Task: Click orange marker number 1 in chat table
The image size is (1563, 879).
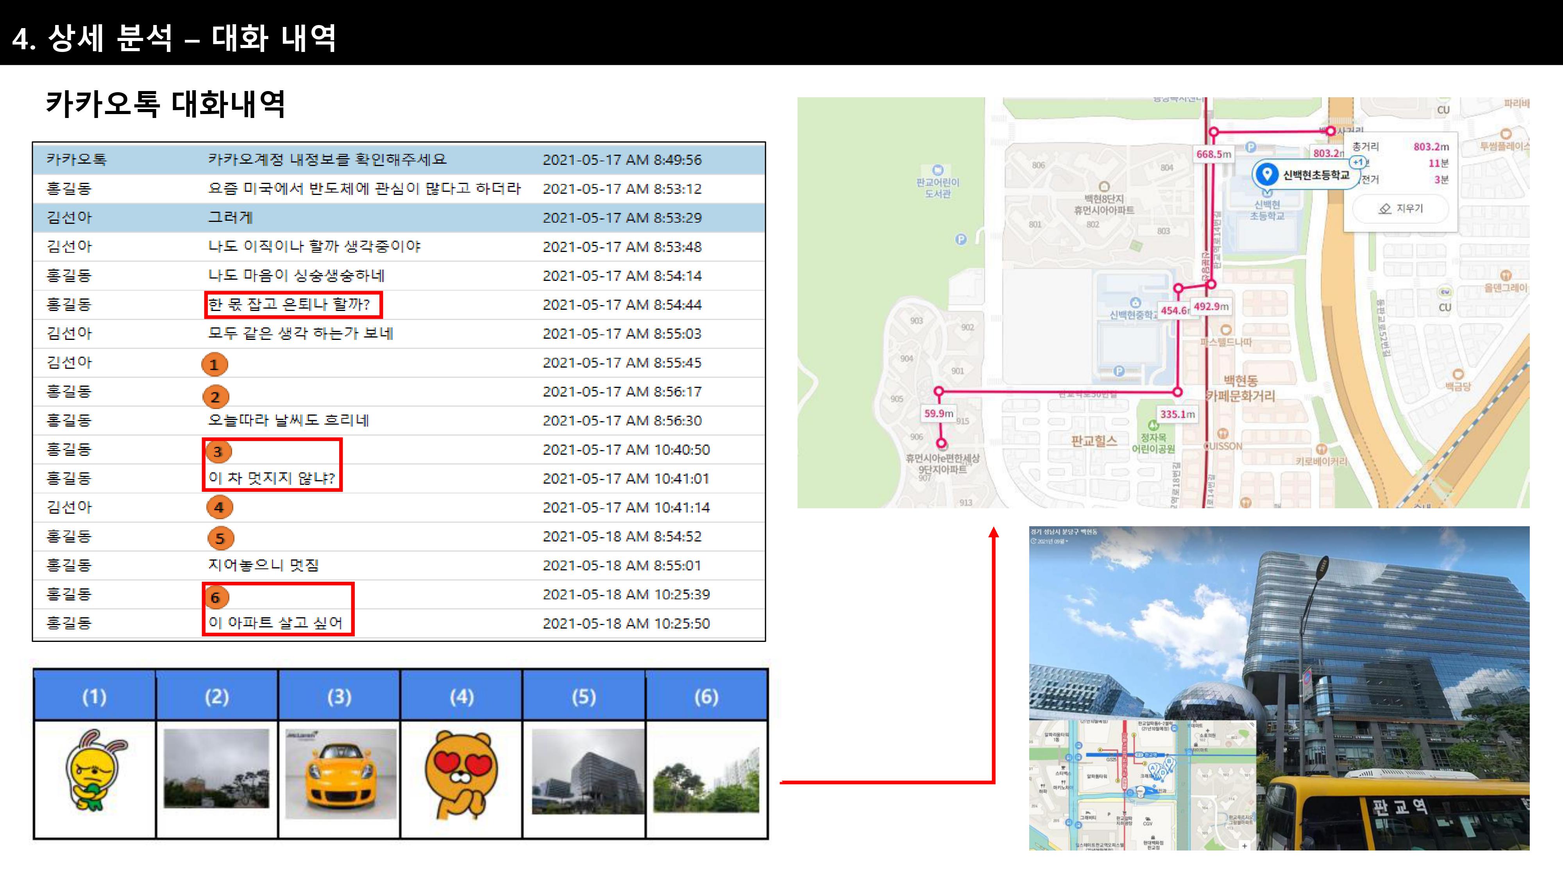Action: 214,364
